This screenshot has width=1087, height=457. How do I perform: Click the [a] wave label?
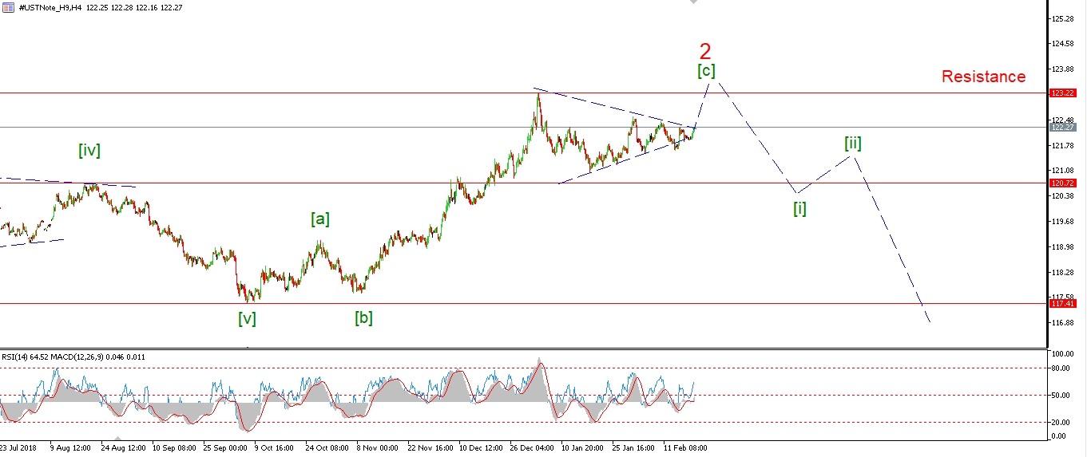tap(320, 219)
